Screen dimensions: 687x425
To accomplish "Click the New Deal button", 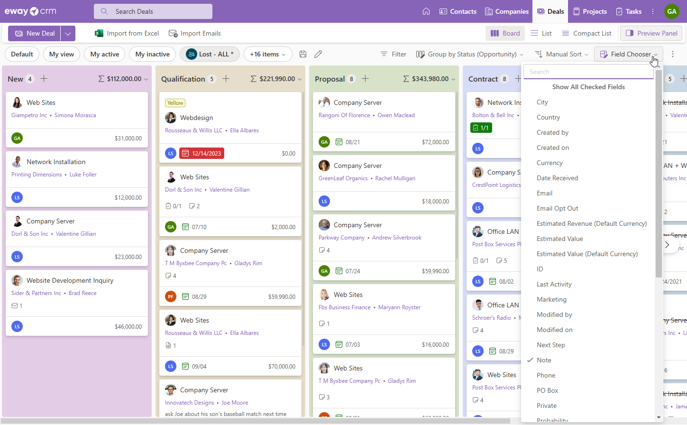I will pyautogui.click(x=35, y=33).
